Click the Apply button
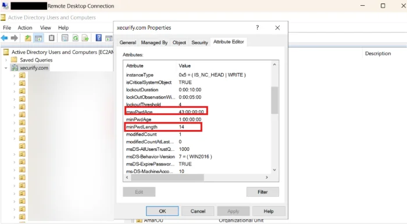Screen dimensions: 407x224 pyautogui.click(x=233, y=211)
